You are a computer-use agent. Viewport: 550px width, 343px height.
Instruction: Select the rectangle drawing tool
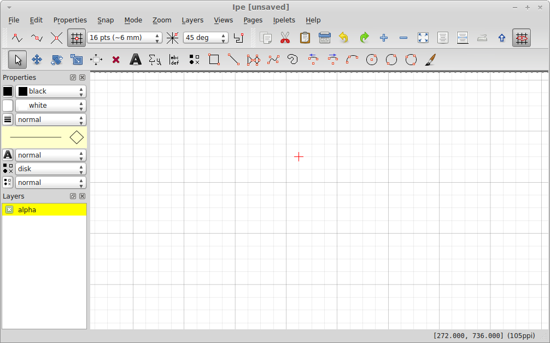(214, 59)
